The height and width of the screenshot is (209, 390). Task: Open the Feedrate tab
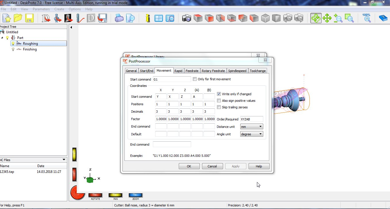tap(192, 71)
